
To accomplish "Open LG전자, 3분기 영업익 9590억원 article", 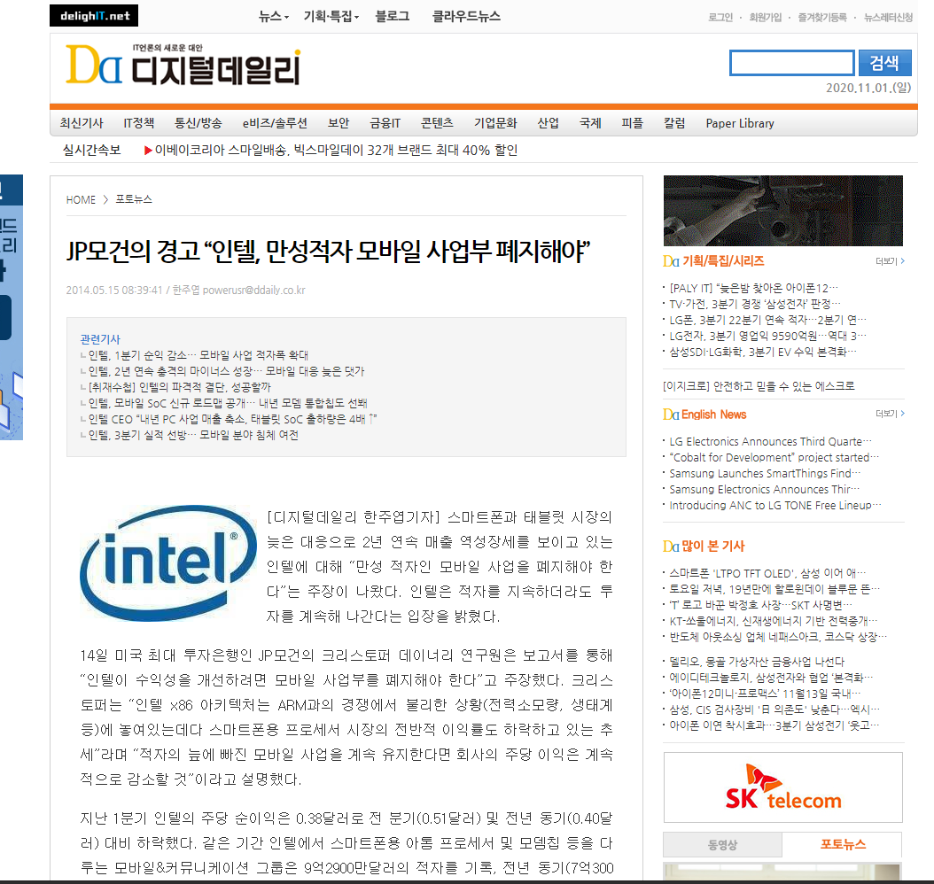I will pos(767,336).
